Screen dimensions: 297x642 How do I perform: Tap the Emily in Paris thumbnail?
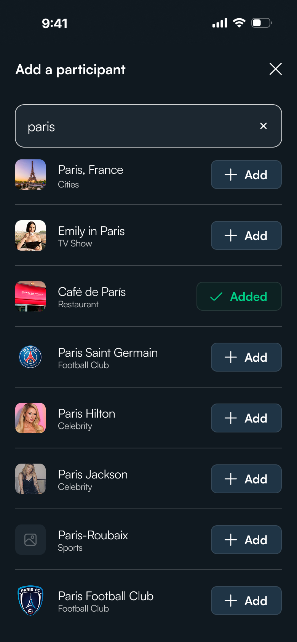pos(30,235)
